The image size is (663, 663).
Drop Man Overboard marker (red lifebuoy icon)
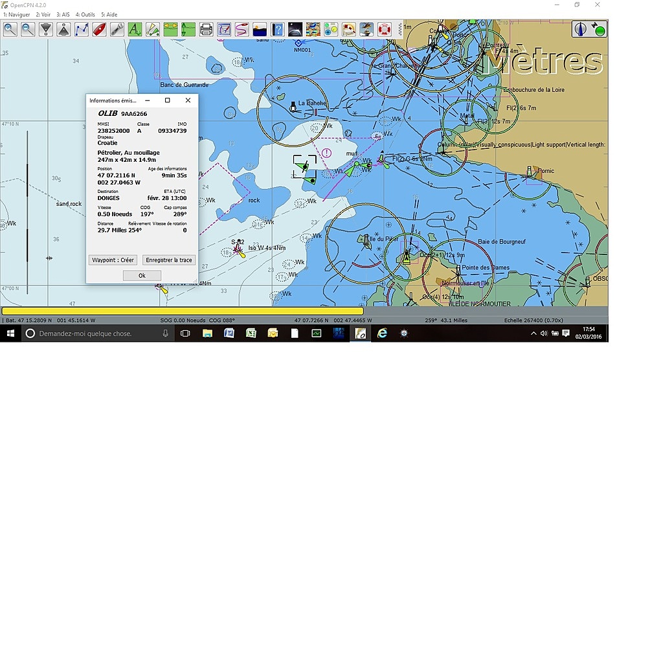pyautogui.click(x=385, y=29)
